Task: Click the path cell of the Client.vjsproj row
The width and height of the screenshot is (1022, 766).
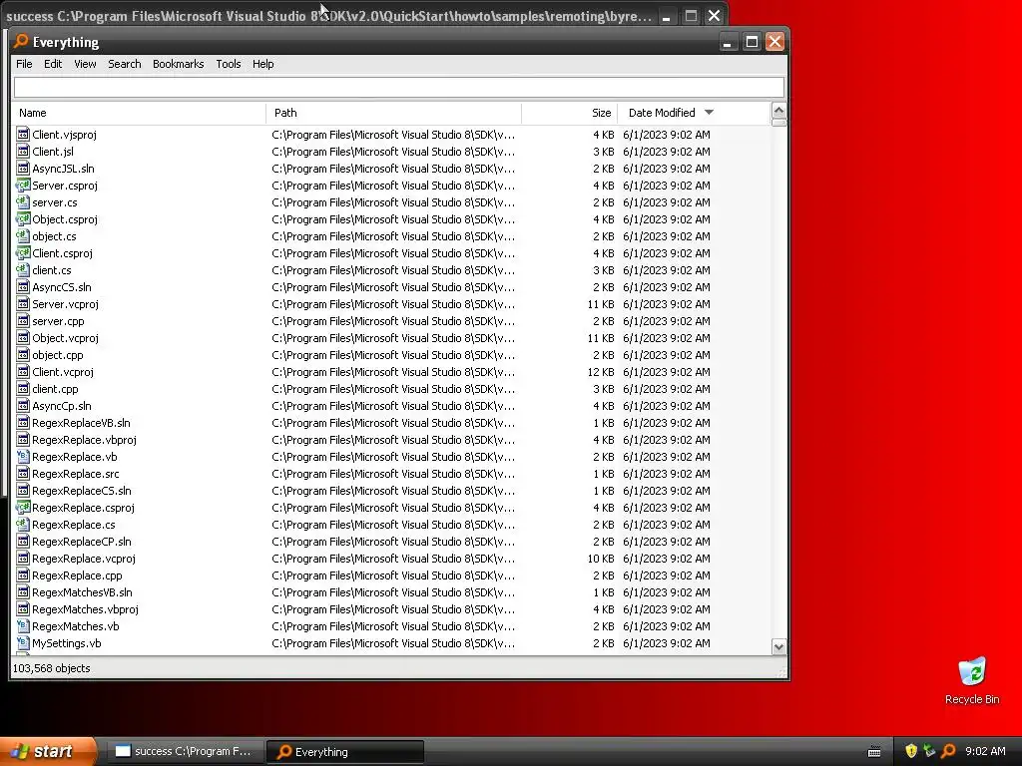Action: pos(393,135)
